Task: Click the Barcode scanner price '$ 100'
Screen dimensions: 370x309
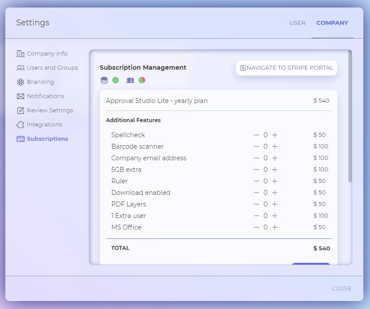Action: 321,147
